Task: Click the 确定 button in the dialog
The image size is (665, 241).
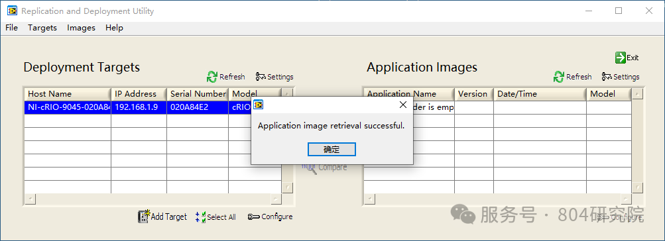Action: click(332, 149)
